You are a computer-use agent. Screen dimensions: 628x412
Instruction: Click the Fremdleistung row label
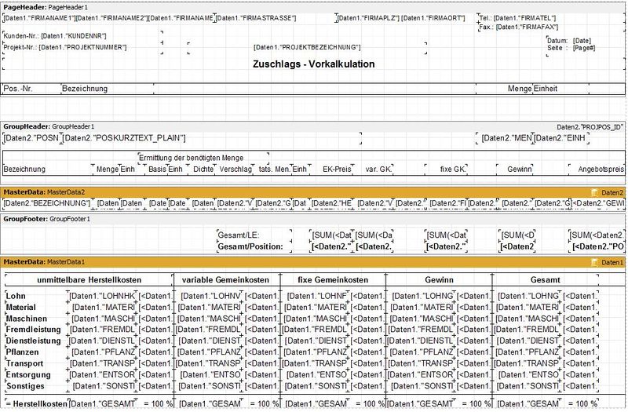pos(33,330)
